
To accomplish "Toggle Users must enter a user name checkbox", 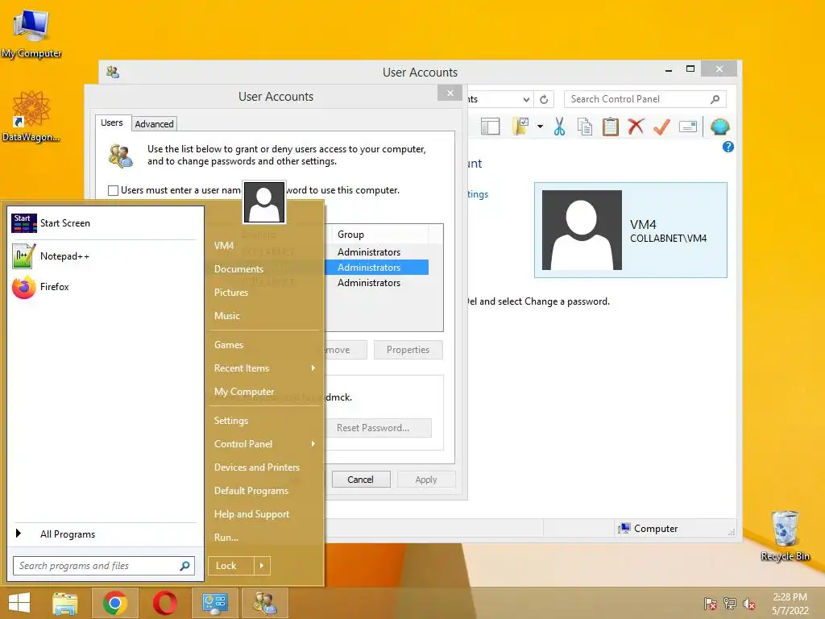I will [113, 190].
